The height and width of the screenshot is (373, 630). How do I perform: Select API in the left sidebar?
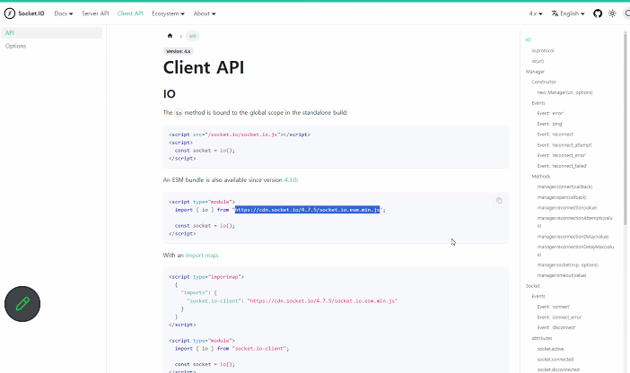pyautogui.click(x=51, y=33)
